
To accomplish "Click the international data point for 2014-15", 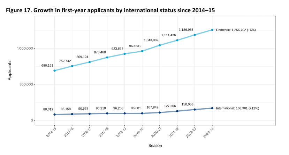I will coord(54,115).
